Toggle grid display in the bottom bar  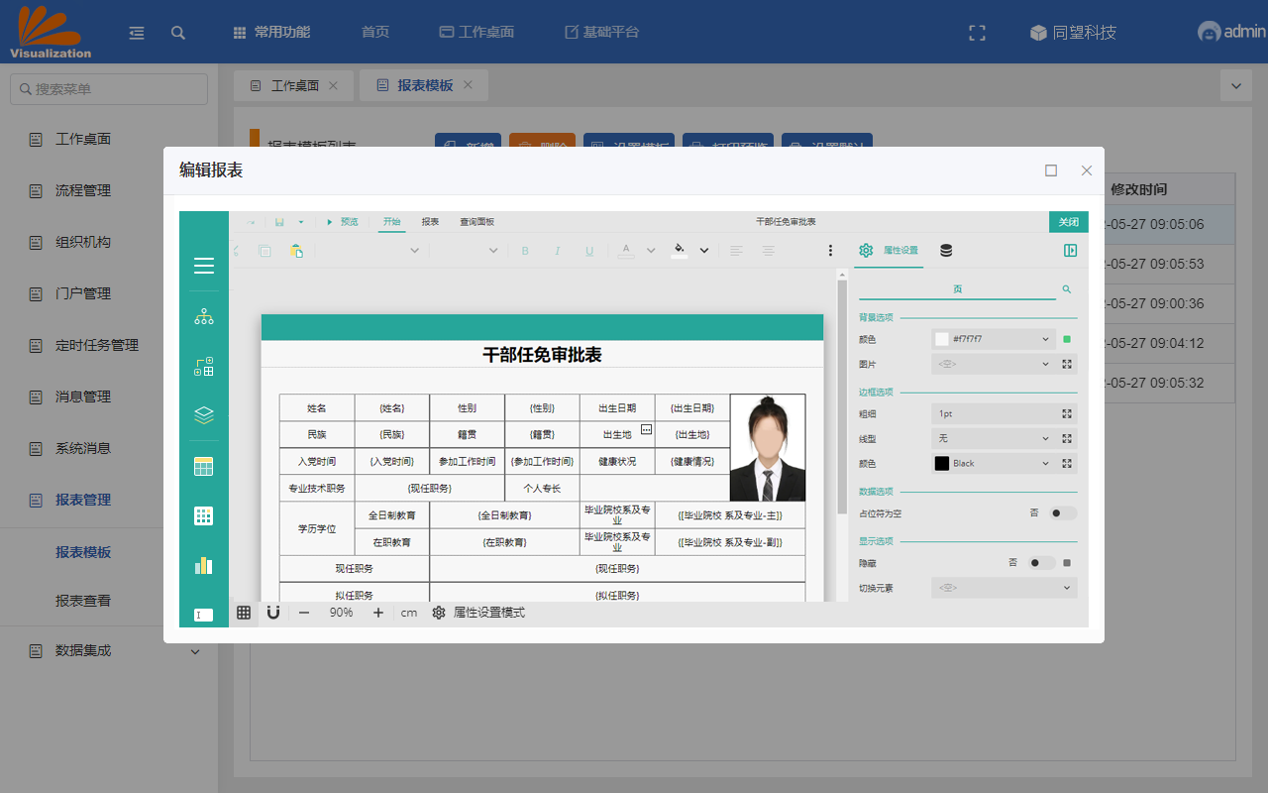click(244, 613)
